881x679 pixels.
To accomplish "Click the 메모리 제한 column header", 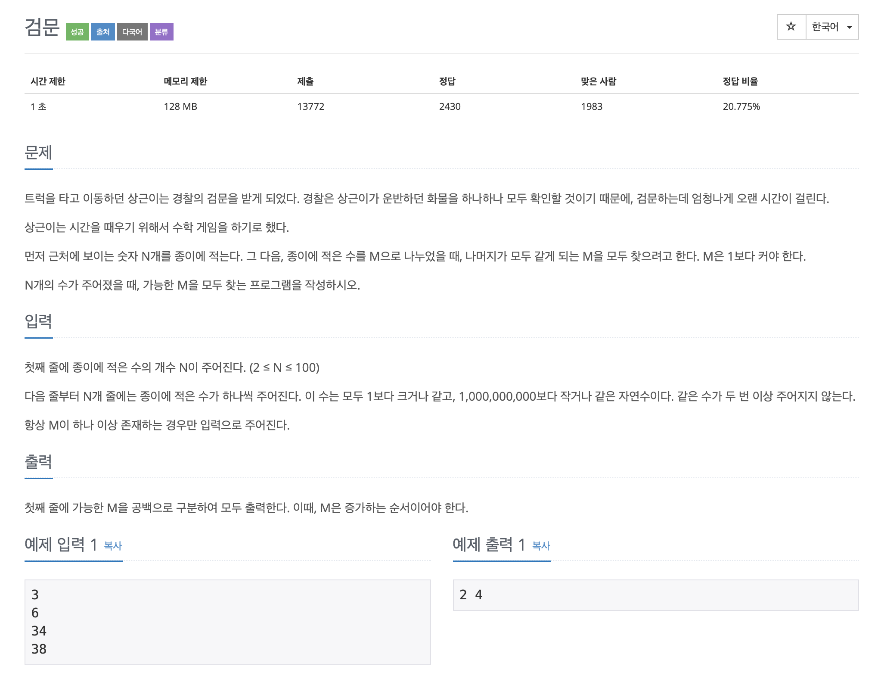I will click(x=185, y=81).
